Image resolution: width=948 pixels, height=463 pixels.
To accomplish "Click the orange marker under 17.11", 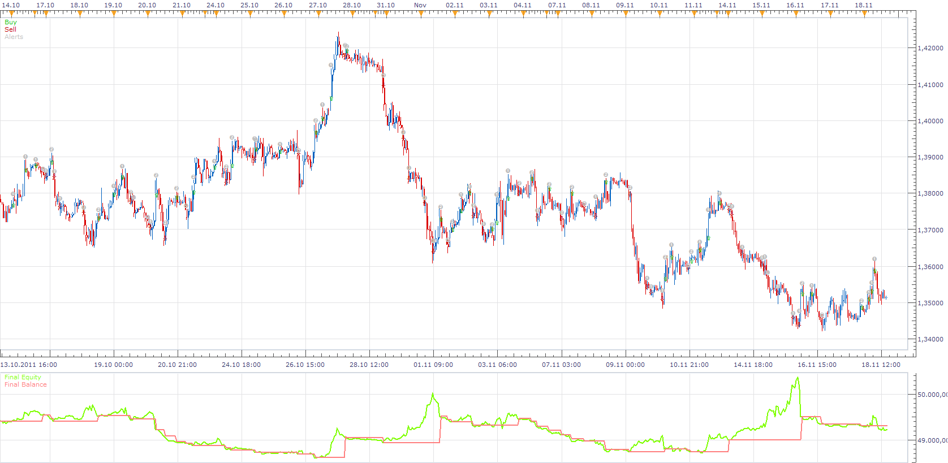I will [830, 14].
